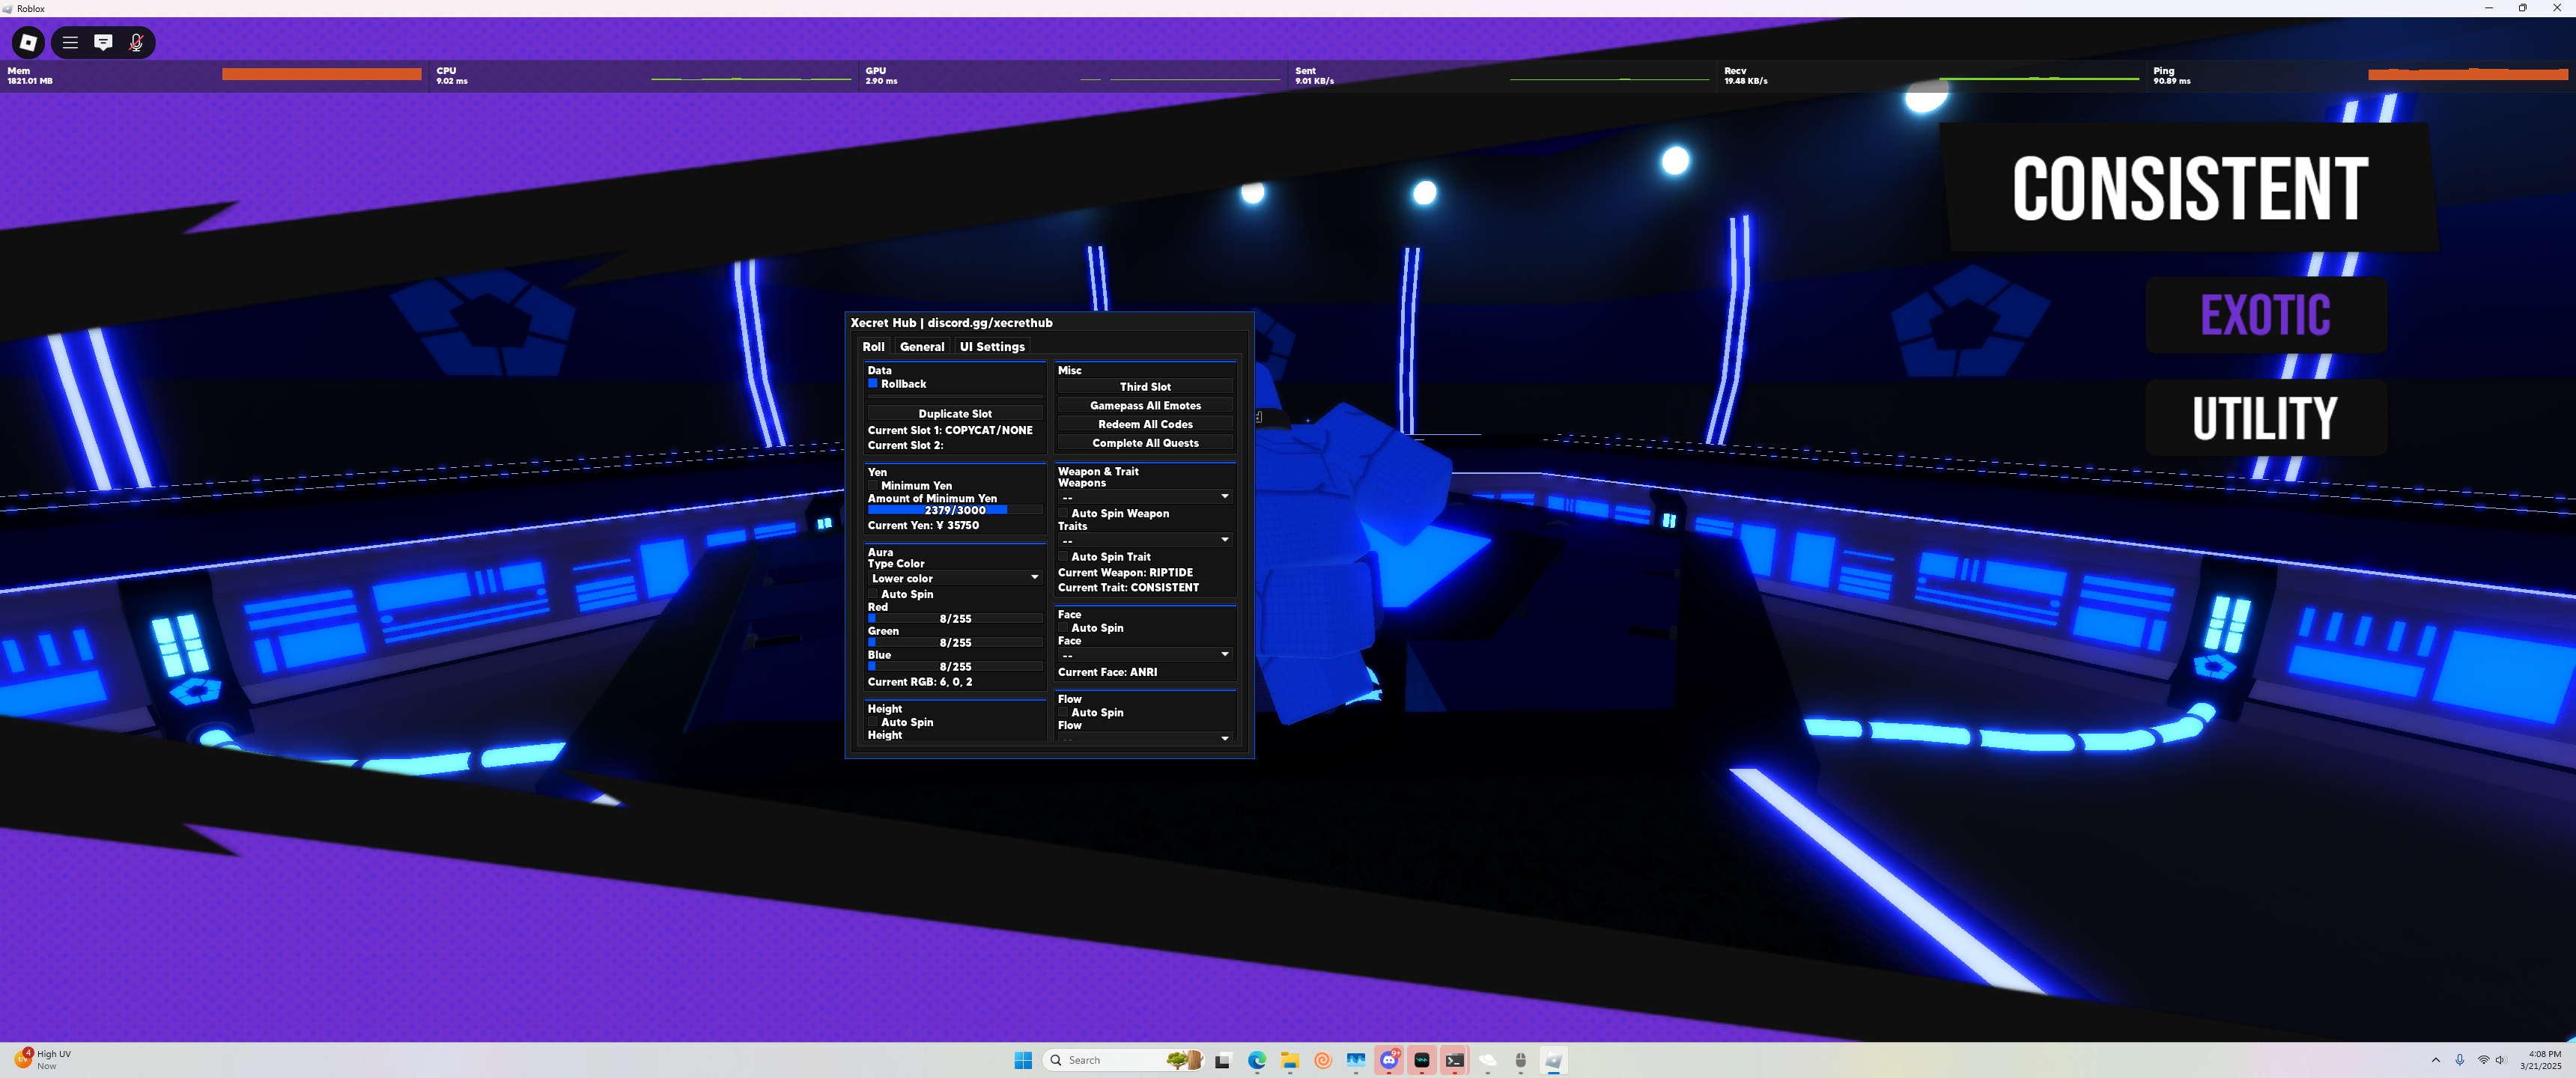
Task: Open the UI Settings tab
Action: click(991, 347)
